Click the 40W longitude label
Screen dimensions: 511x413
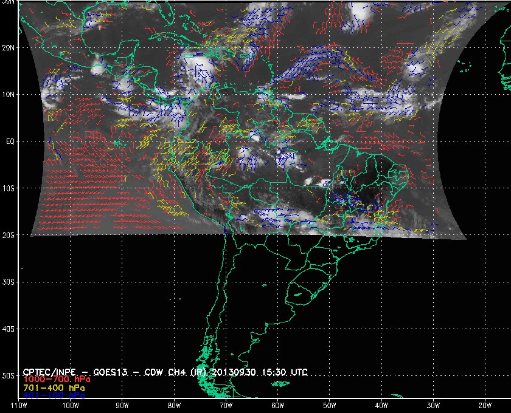381,406
